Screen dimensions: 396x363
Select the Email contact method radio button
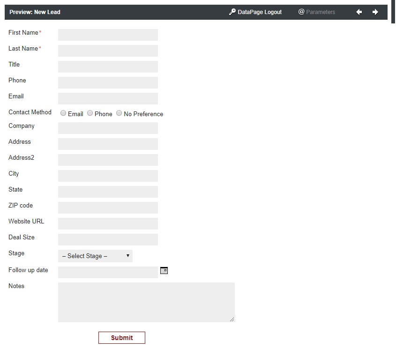63,113
